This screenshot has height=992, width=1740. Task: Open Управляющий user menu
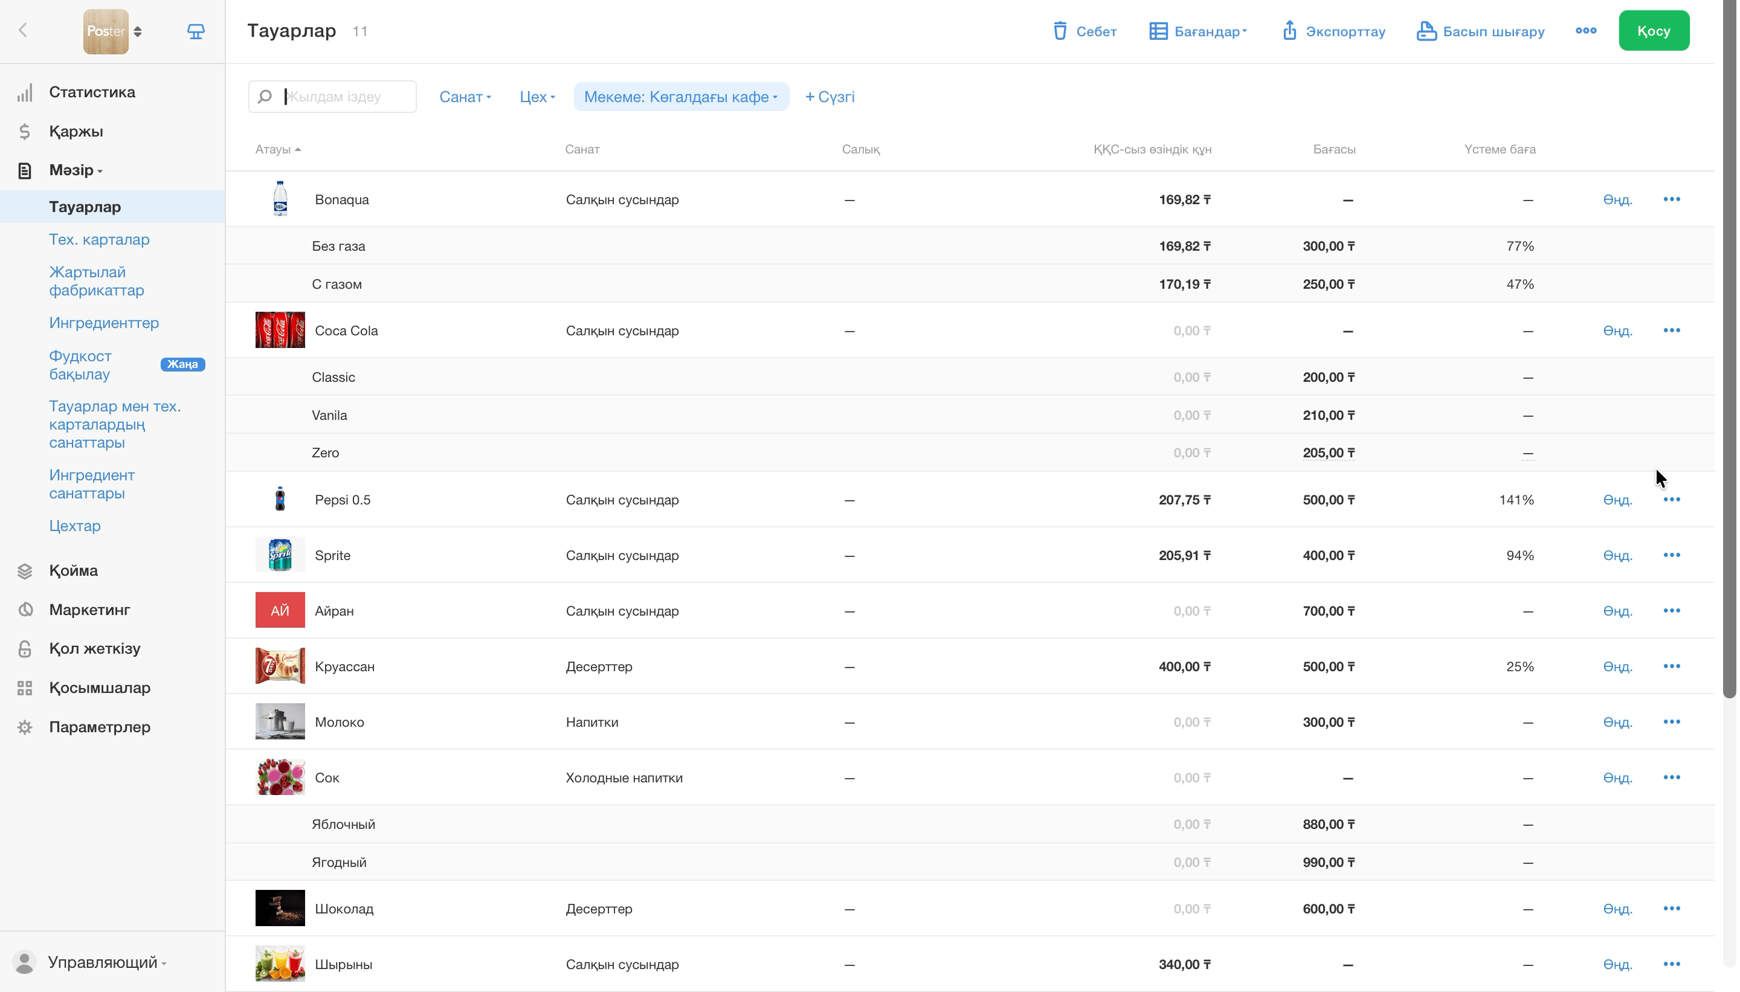pos(106,962)
